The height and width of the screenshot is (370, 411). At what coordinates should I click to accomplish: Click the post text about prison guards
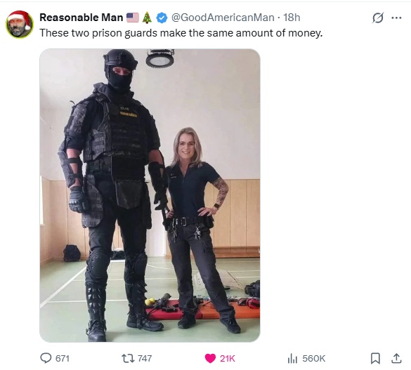181,33
